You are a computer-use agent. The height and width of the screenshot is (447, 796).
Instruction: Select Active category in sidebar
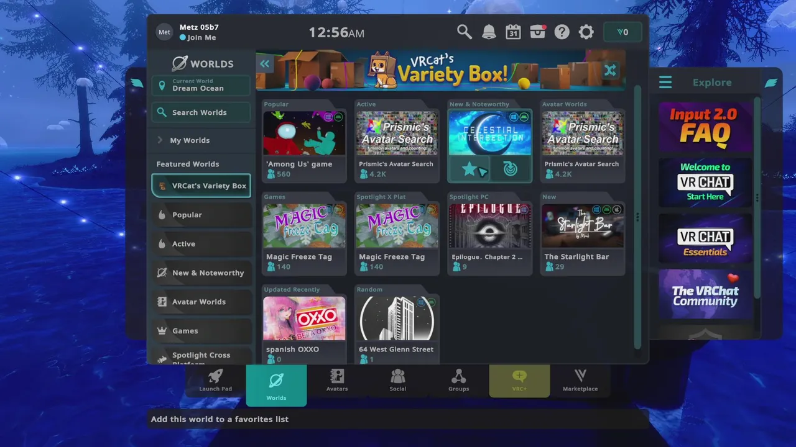(202, 244)
